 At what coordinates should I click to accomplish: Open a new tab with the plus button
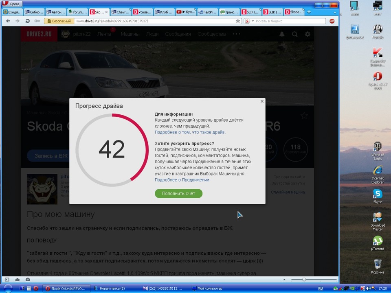pyautogui.click(x=309, y=12)
